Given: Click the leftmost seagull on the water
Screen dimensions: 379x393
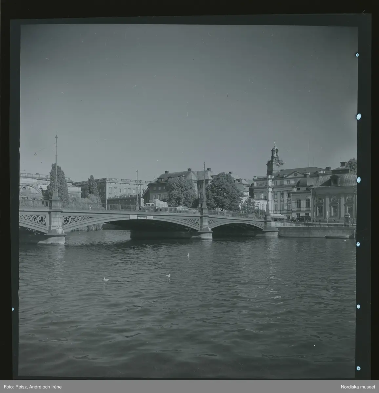Looking at the screenshot, I should click(x=106, y=279).
